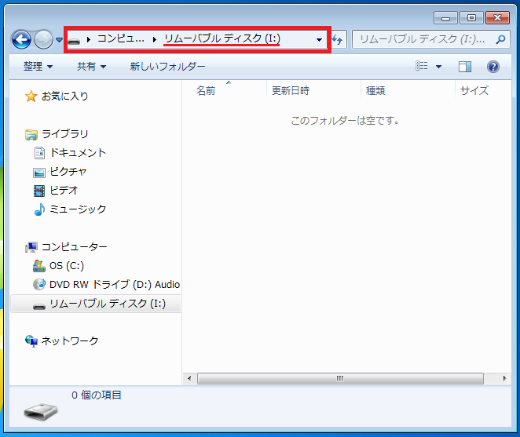Click the ライブラリ folder icon
Image resolution: width=520 pixels, height=437 pixels.
(x=31, y=134)
